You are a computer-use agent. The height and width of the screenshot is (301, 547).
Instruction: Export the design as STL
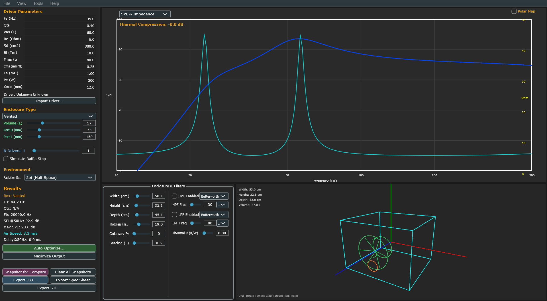pos(49,288)
